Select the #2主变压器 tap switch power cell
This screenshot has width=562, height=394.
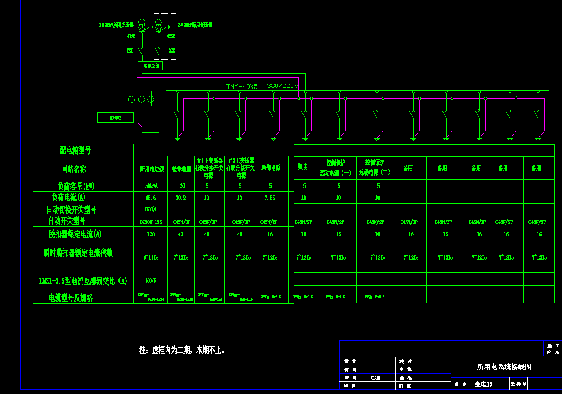(x=241, y=168)
